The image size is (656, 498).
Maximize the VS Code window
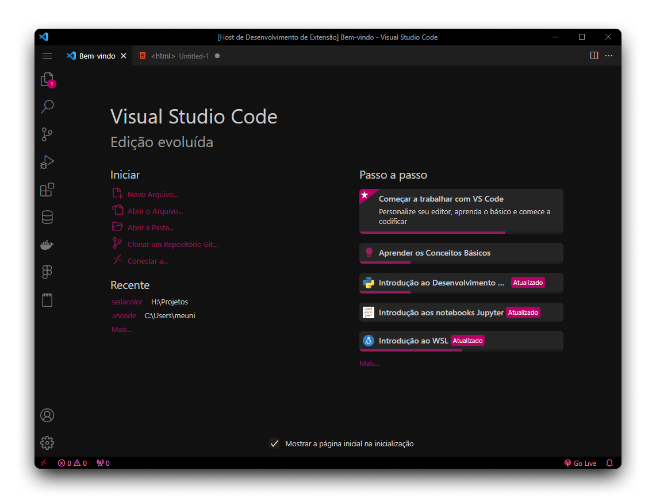[x=581, y=37]
